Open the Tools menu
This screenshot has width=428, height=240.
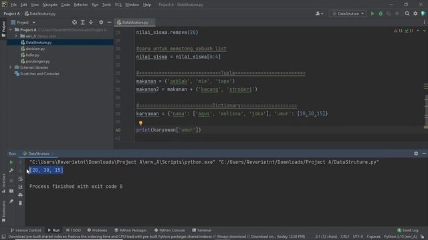point(106,5)
